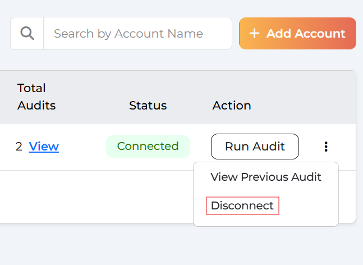
Task: Click the magnifying glass search icon
Action: click(27, 33)
